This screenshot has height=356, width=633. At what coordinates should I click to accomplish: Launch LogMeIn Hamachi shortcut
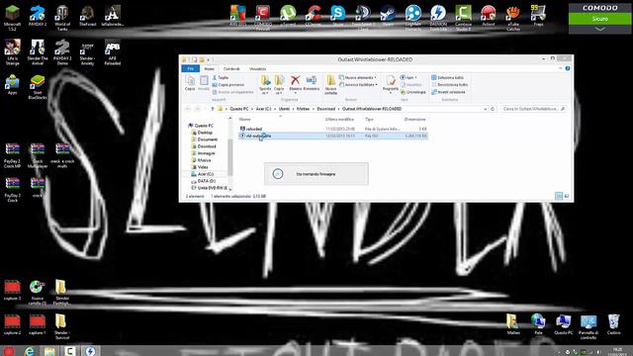413,18
